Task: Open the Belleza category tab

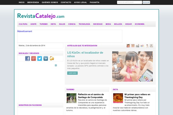Action: 118,24
